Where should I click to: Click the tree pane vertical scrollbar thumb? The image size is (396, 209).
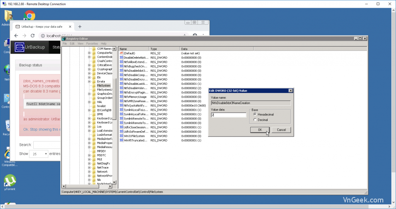(x=114, y=99)
